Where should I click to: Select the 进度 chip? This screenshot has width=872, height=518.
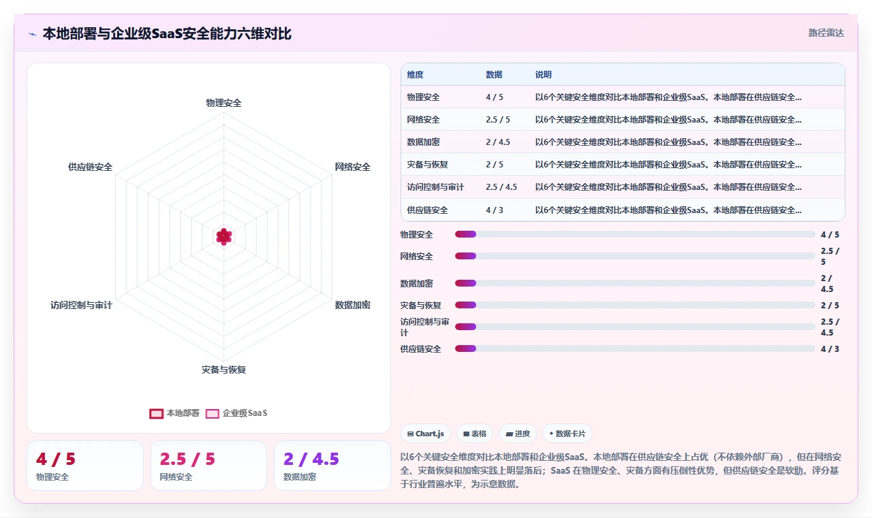pyautogui.click(x=518, y=434)
